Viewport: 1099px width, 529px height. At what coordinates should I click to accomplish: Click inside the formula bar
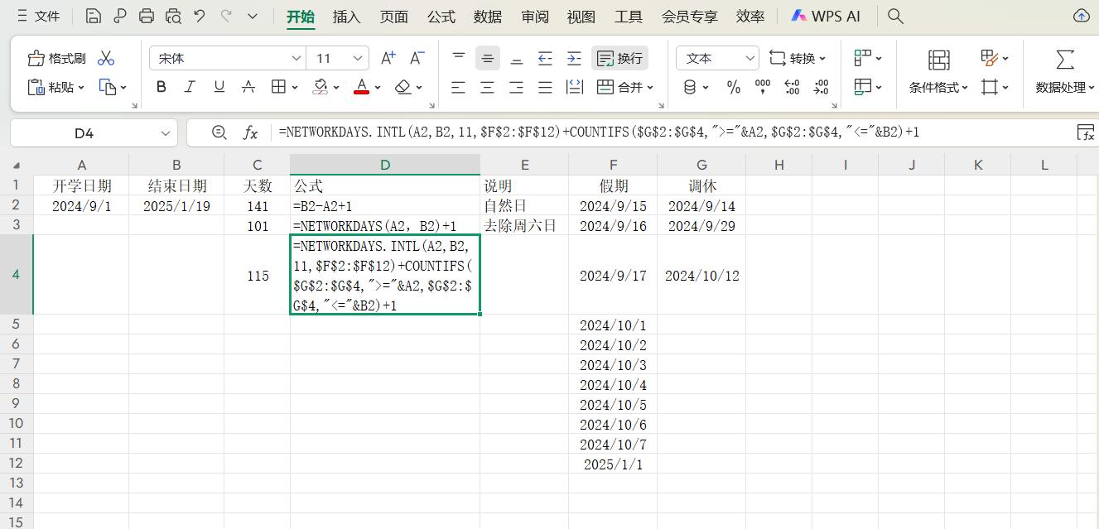[580, 132]
